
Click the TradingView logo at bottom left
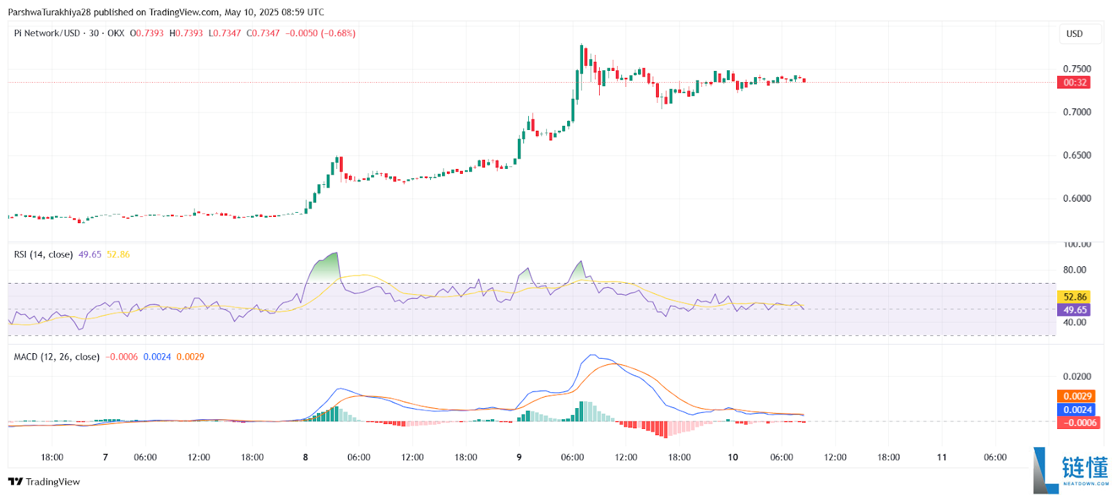pos(44,482)
